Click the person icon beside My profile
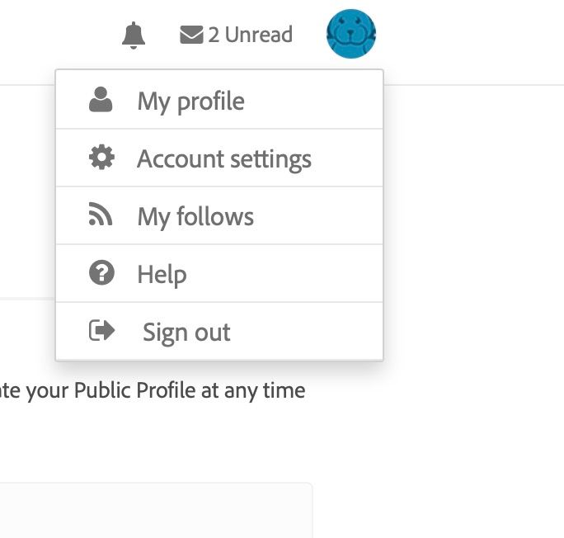This screenshot has height=538, width=564. point(101,100)
